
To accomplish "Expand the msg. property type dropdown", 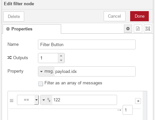I will coord(46,71).
